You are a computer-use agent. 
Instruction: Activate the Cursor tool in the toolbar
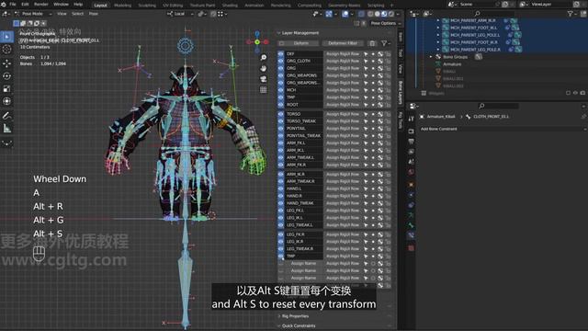coord(6,49)
